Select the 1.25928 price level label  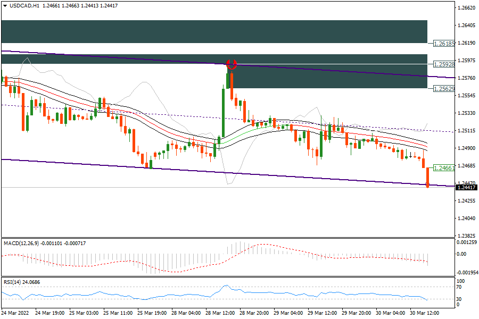[x=444, y=64]
